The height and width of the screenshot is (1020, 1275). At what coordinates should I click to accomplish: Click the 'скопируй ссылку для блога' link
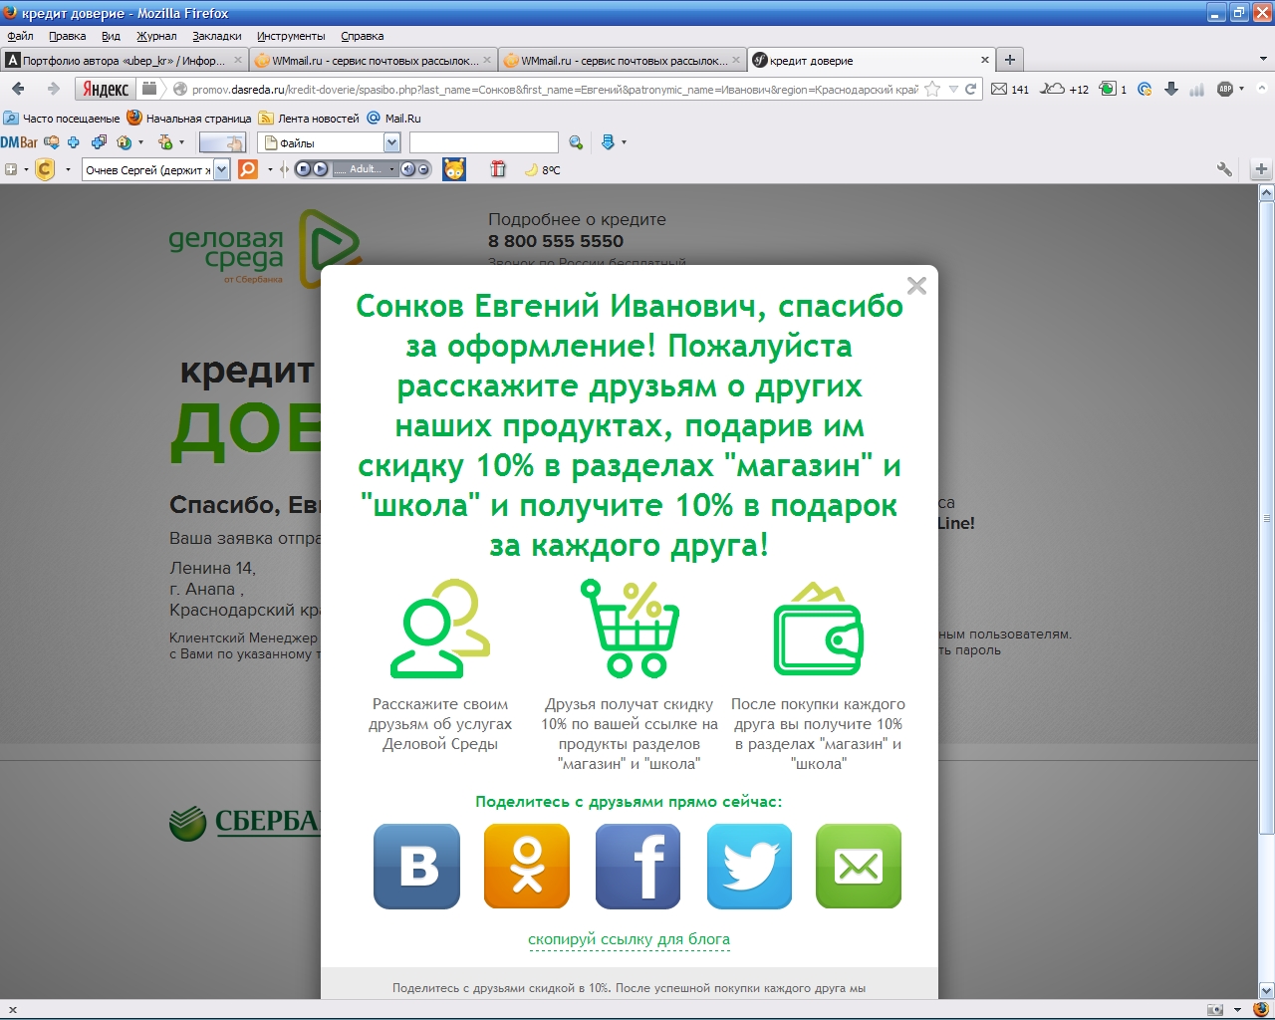[629, 939]
